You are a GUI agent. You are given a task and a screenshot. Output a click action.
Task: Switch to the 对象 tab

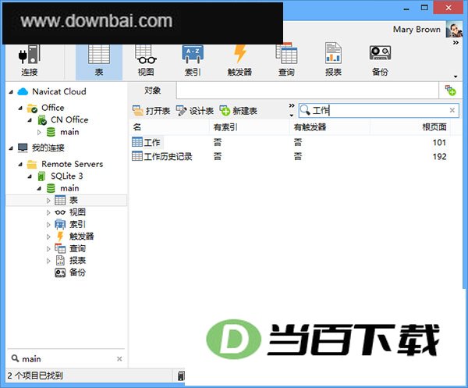coord(153,91)
